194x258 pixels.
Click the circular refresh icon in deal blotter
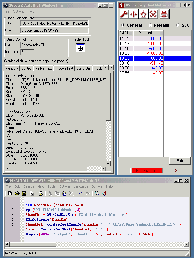pyautogui.click(x=153, y=14)
